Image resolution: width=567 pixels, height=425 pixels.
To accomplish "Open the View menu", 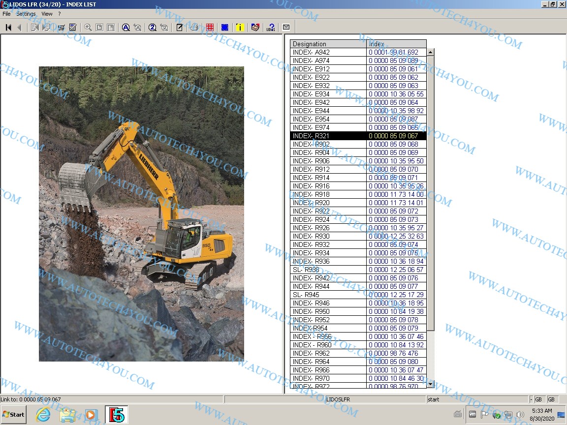I will [x=47, y=14].
